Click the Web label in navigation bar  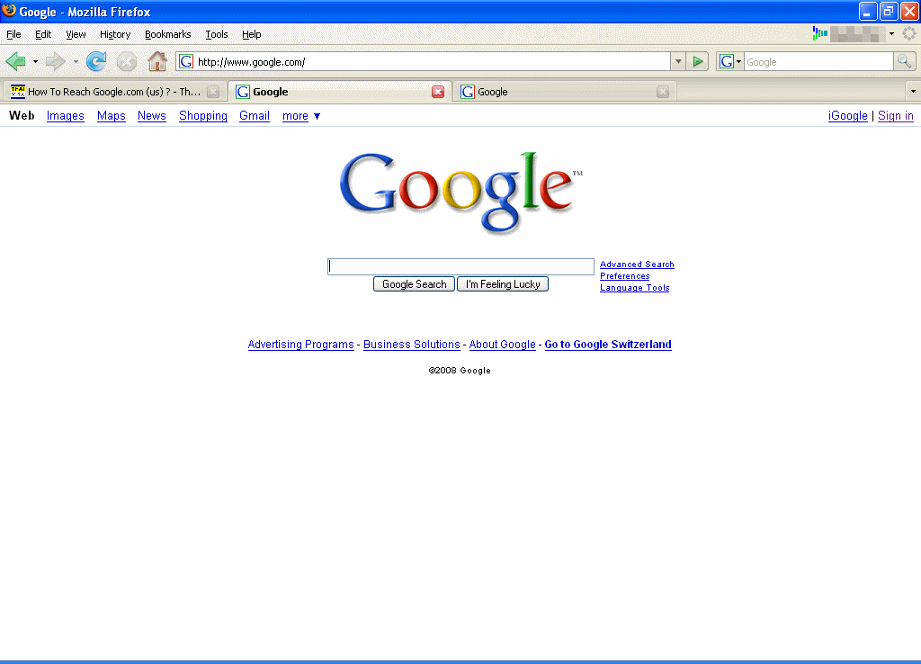tap(22, 116)
